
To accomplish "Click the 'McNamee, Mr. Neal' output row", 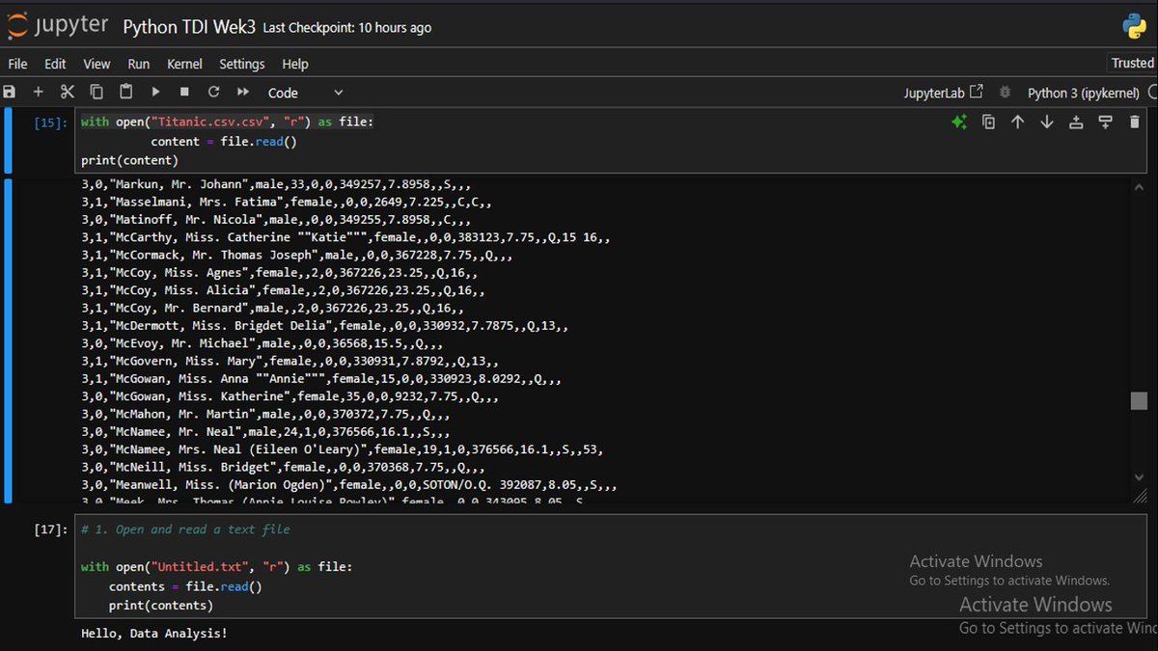I will point(265,432).
